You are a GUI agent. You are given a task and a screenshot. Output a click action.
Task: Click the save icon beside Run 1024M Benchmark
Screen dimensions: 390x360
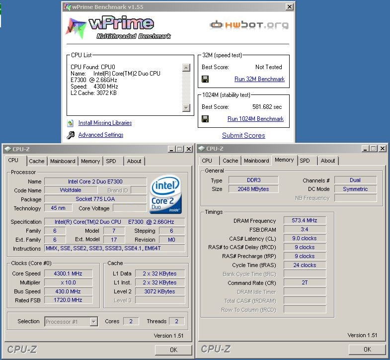click(205, 119)
